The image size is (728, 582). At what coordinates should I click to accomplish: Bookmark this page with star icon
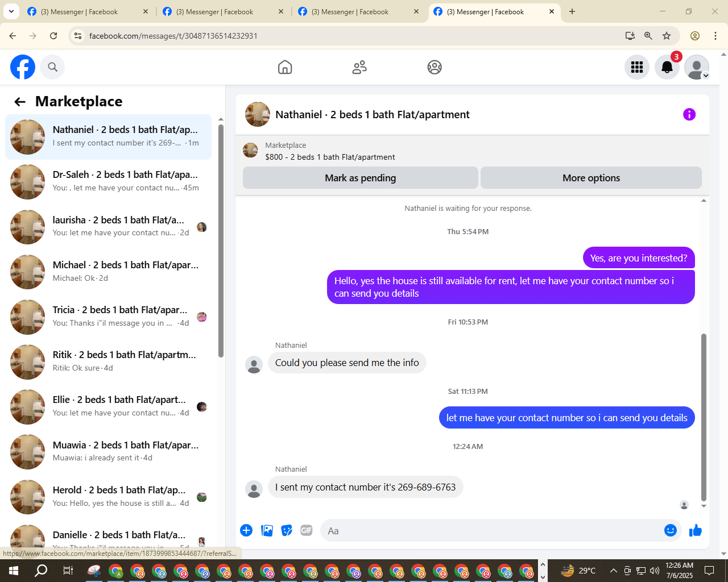pos(667,36)
